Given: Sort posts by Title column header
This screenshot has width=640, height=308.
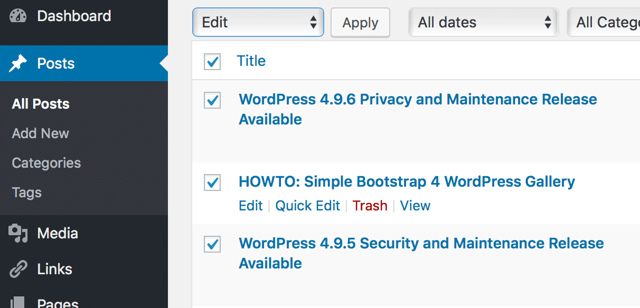Looking at the screenshot, I should [x=251, y=61].
